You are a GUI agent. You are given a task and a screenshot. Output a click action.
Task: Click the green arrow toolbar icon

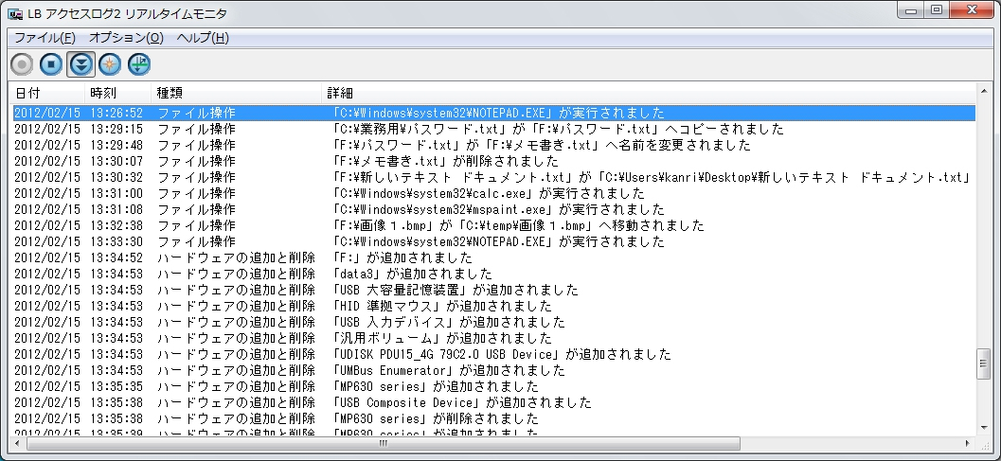[139, 65]
